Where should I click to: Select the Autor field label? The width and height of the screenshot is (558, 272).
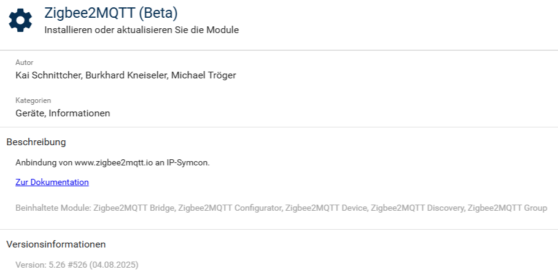coord(24,62)
